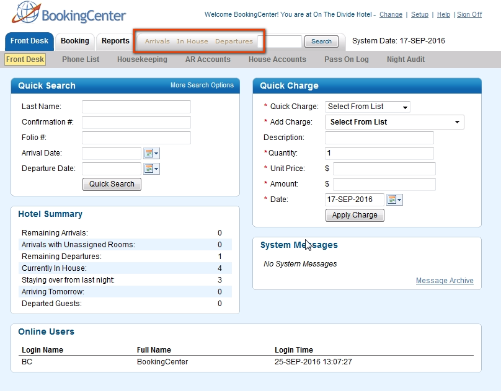Click the Arrivals quick link
501x391 pixels.
(157, 41)
